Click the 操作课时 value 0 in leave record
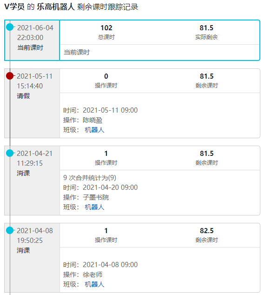Screen dimensions: 265x295 [x=106, y=76]
